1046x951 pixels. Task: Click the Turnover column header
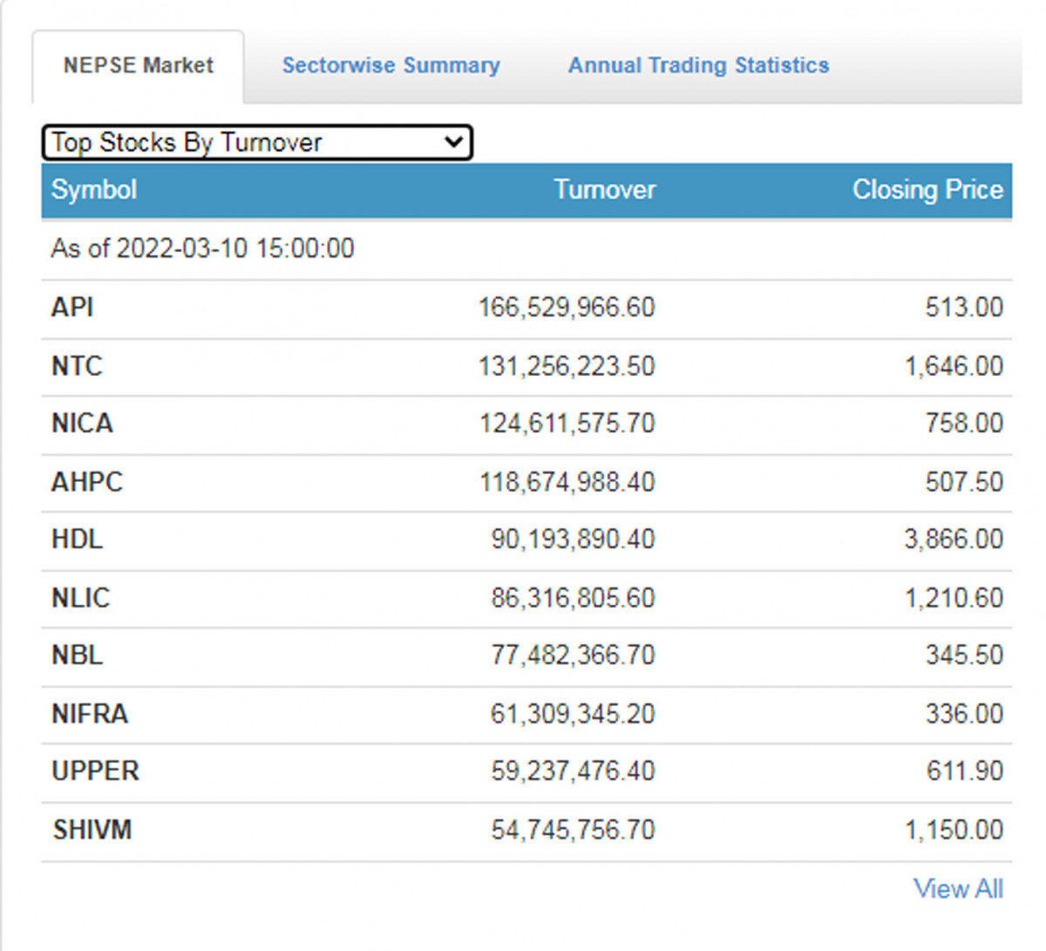point(604,190)
